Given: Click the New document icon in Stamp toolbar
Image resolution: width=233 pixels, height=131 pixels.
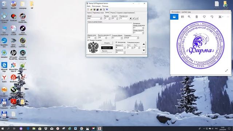Looking at the screenshot, I should pyautogui.click(x=88, y=9).
